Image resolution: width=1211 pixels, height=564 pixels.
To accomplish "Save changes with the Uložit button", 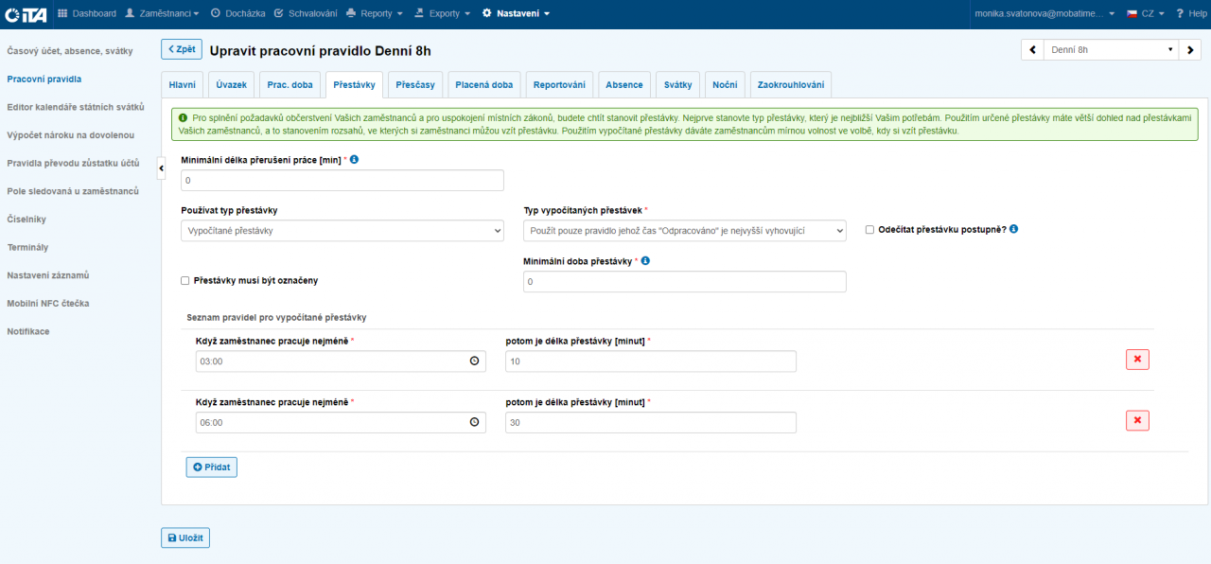I will pos(185,538).
